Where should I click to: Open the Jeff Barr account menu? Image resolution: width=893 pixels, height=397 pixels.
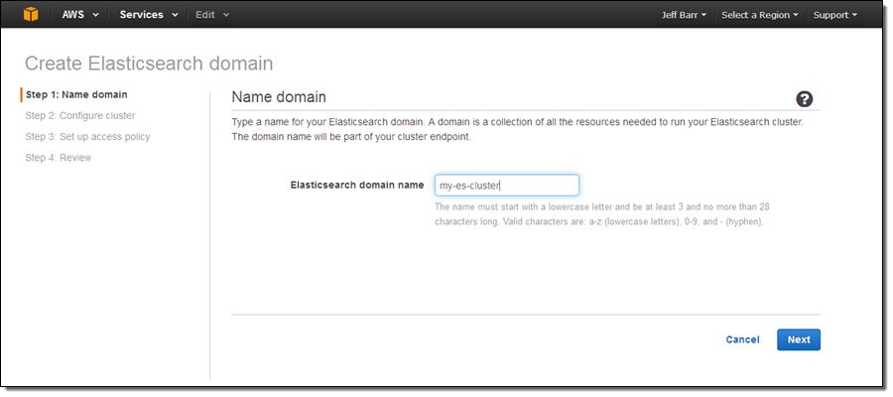pyautogui.click(x=683, y=15)
